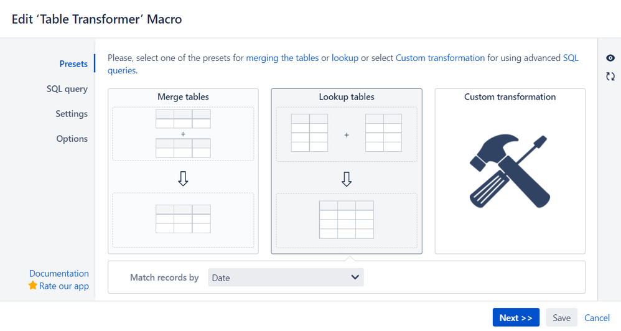Click the 'merging the tables' hyperlink
Image resolution: width=621 pixels, height=331 pixels.
coord(282,58)
